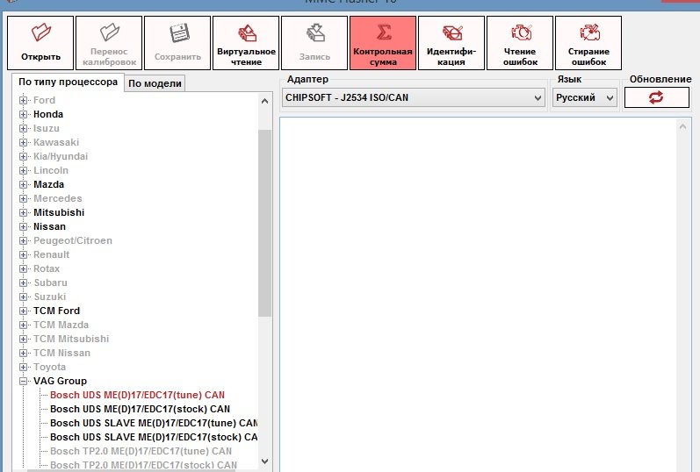Viewport: 700px width, 472px height.
Task: Select the По типу процессора tab
Action: pos(68,82)
